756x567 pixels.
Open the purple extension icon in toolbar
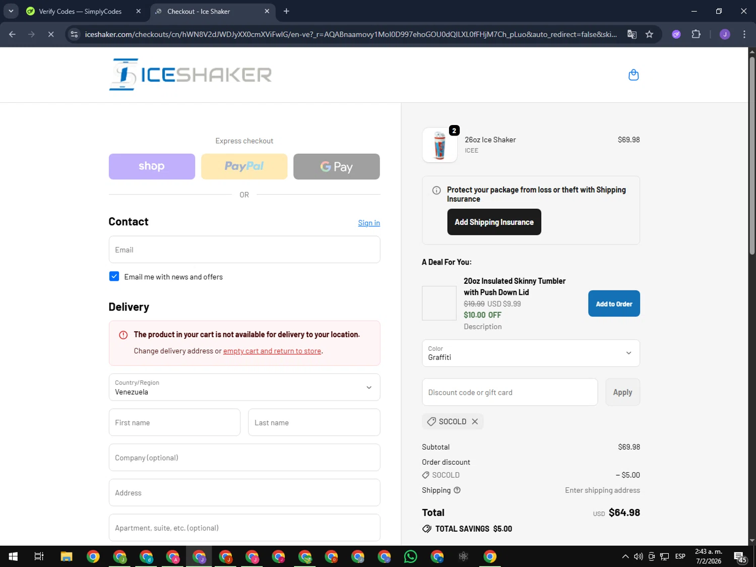point(676,34)
